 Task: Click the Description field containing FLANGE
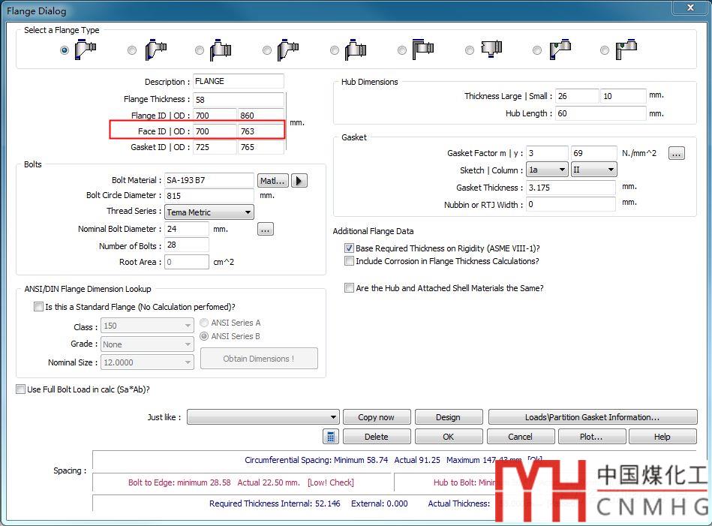tap(239, 81)
